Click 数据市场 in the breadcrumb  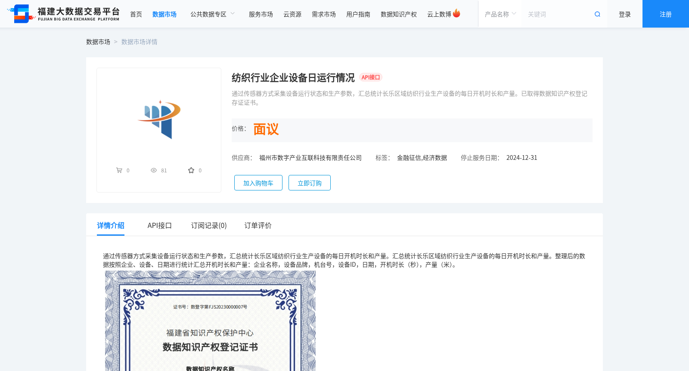(98, 42)
